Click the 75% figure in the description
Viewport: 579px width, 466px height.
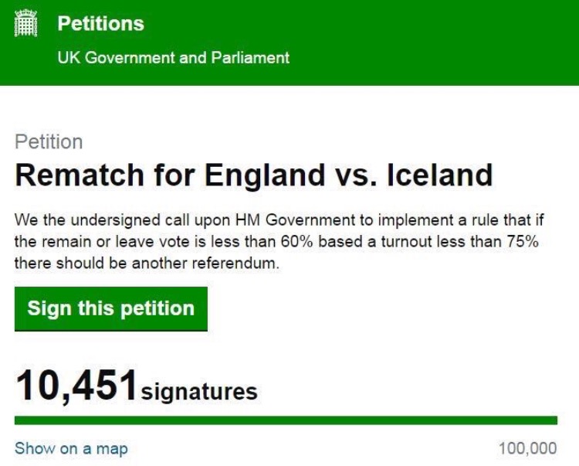coord(520,242)
